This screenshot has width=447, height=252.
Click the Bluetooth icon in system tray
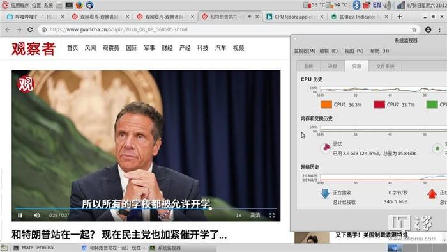356,5
